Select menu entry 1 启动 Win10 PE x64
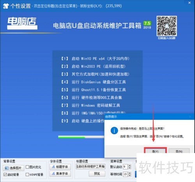The image size is (195, 182). pyautogui.click(x=96, y=59)
